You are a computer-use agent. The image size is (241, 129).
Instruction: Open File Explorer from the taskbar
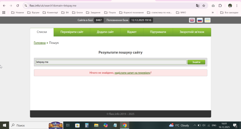(x=96, y=125)
